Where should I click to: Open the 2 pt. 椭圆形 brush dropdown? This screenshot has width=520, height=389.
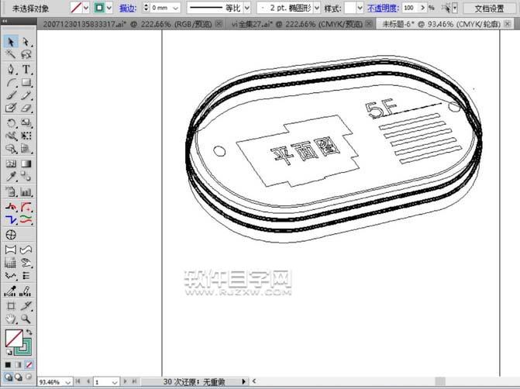coord(317,8)
